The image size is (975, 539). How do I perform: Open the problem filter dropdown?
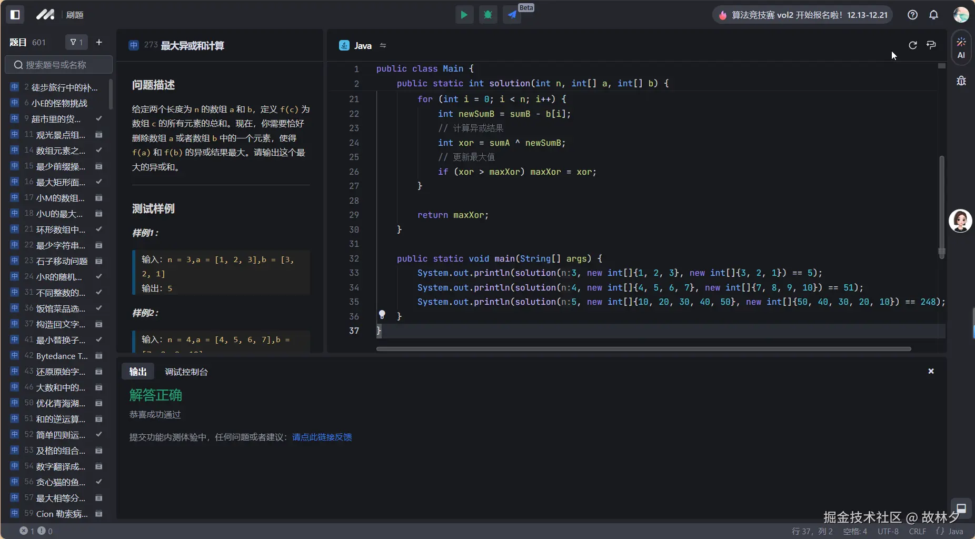[76, 42]
